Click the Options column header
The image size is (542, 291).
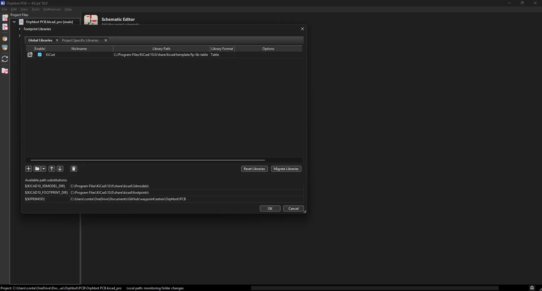pyautogui.click(x=268, y=48)
